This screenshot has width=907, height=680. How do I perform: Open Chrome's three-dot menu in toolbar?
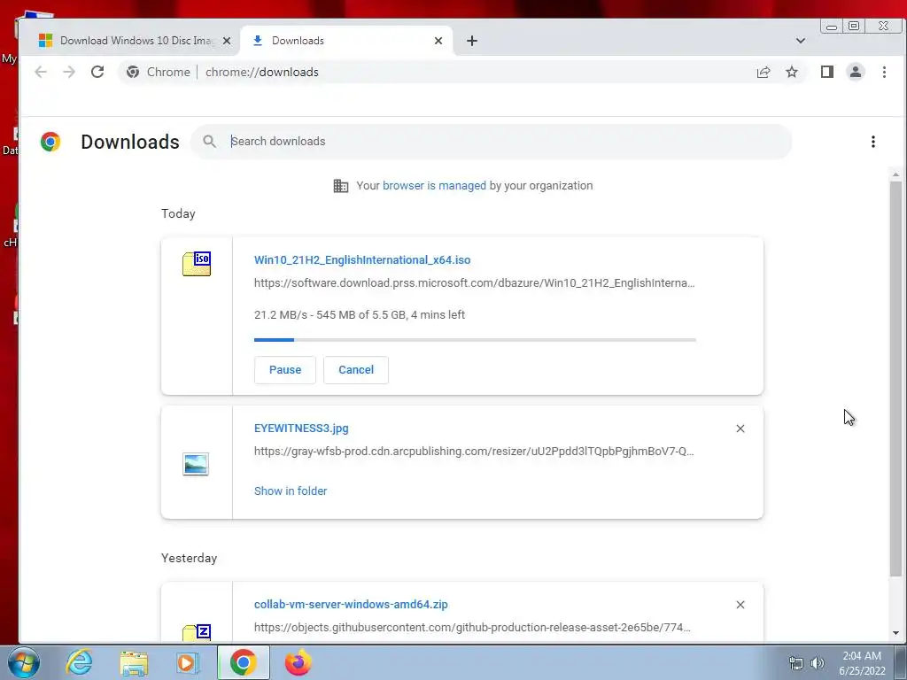pos(884,72)
